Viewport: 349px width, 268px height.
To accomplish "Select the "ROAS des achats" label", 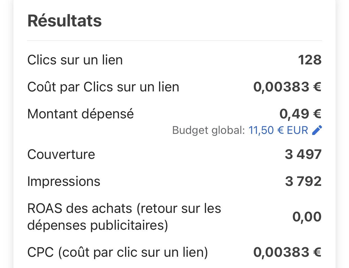I will pos(124,217).
